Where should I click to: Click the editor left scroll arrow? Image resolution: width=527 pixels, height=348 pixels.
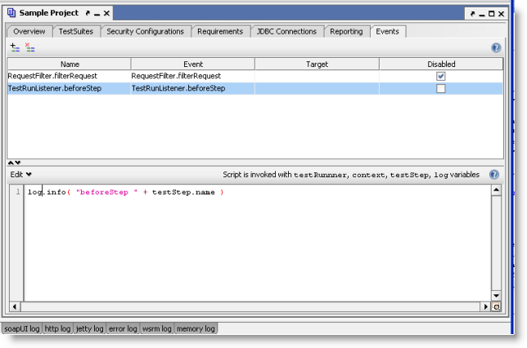[x=15, y=306]
